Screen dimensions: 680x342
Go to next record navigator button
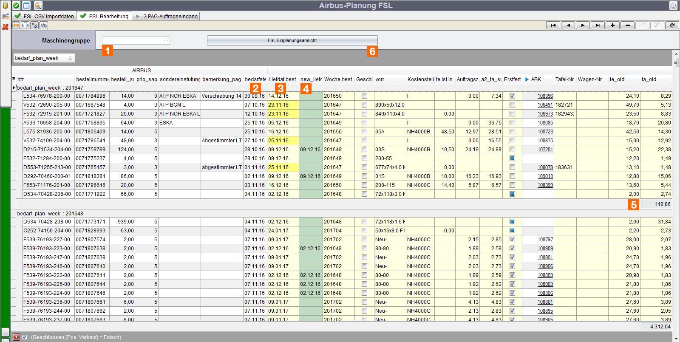coord(583,25)
